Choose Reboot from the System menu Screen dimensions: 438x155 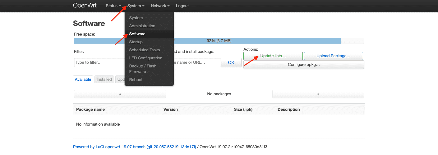tap(136, 80)
